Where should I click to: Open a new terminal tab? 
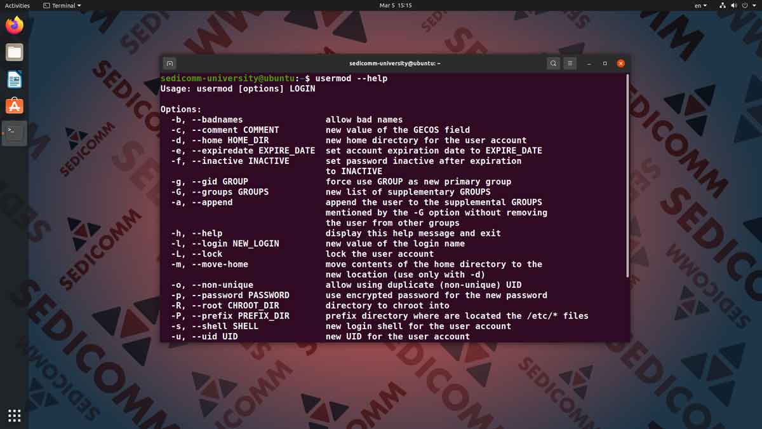(x=169, y=63)
